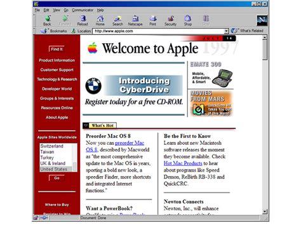Click page scrollbar down arrow
The width and height of the screenshot is (301, 230).
click(x=265, y=212)
